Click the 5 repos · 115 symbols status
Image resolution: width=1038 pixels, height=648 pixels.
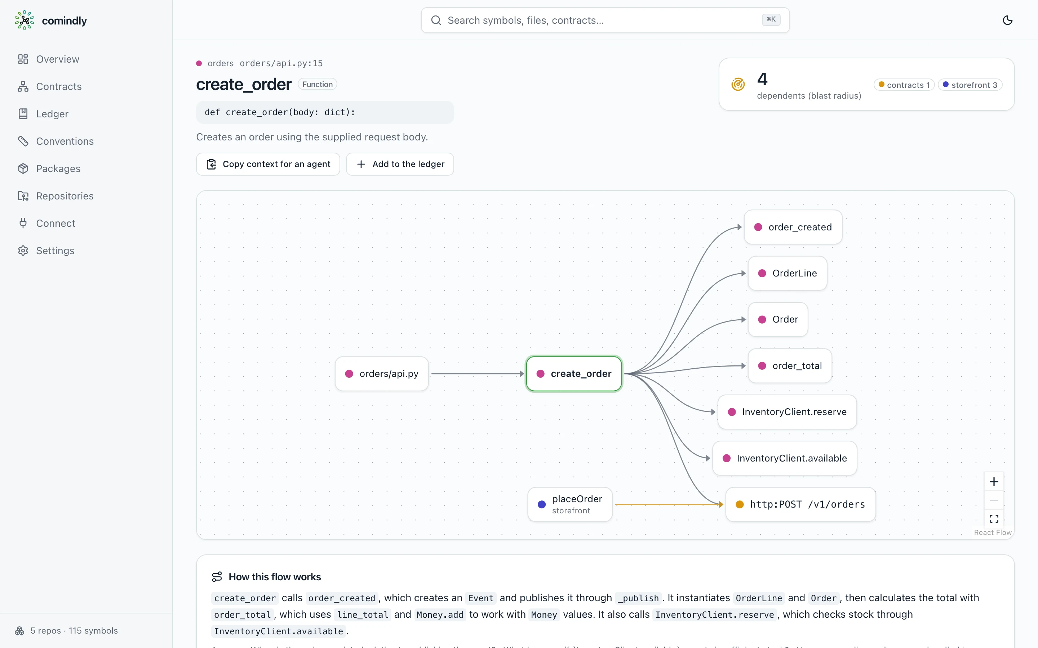pos(74,630)
